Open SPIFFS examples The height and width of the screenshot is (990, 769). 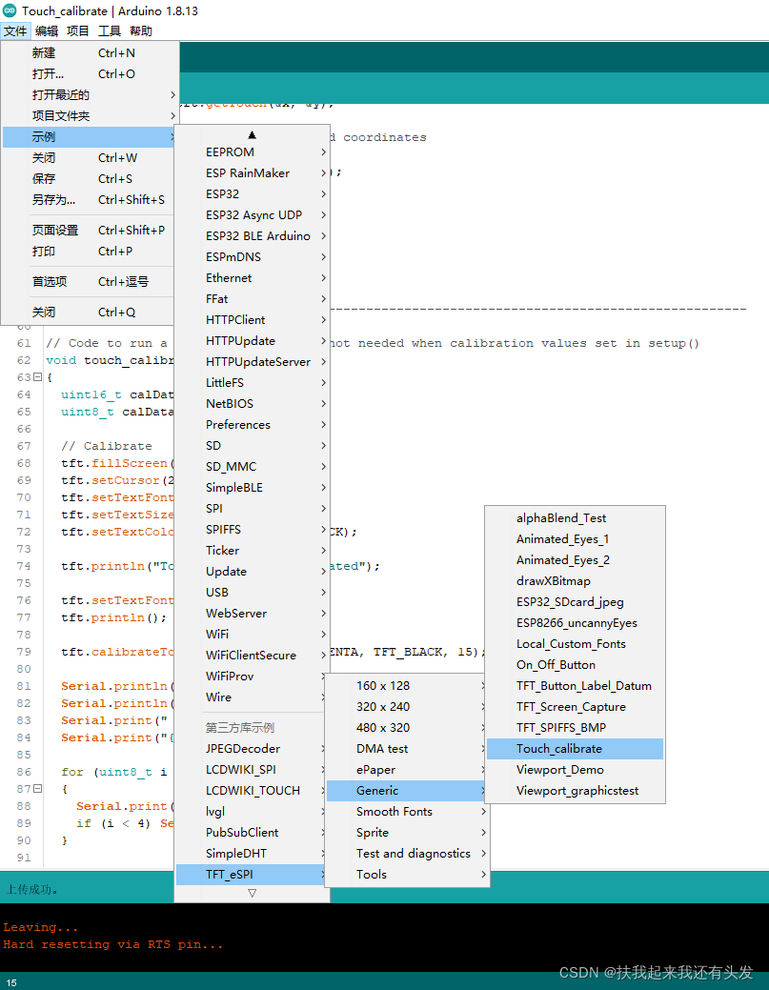coord(252,529)
